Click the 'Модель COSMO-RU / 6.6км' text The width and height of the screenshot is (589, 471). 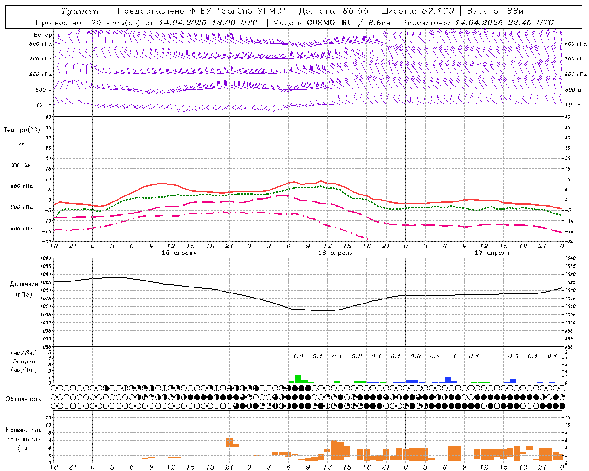tap(332, 23)
